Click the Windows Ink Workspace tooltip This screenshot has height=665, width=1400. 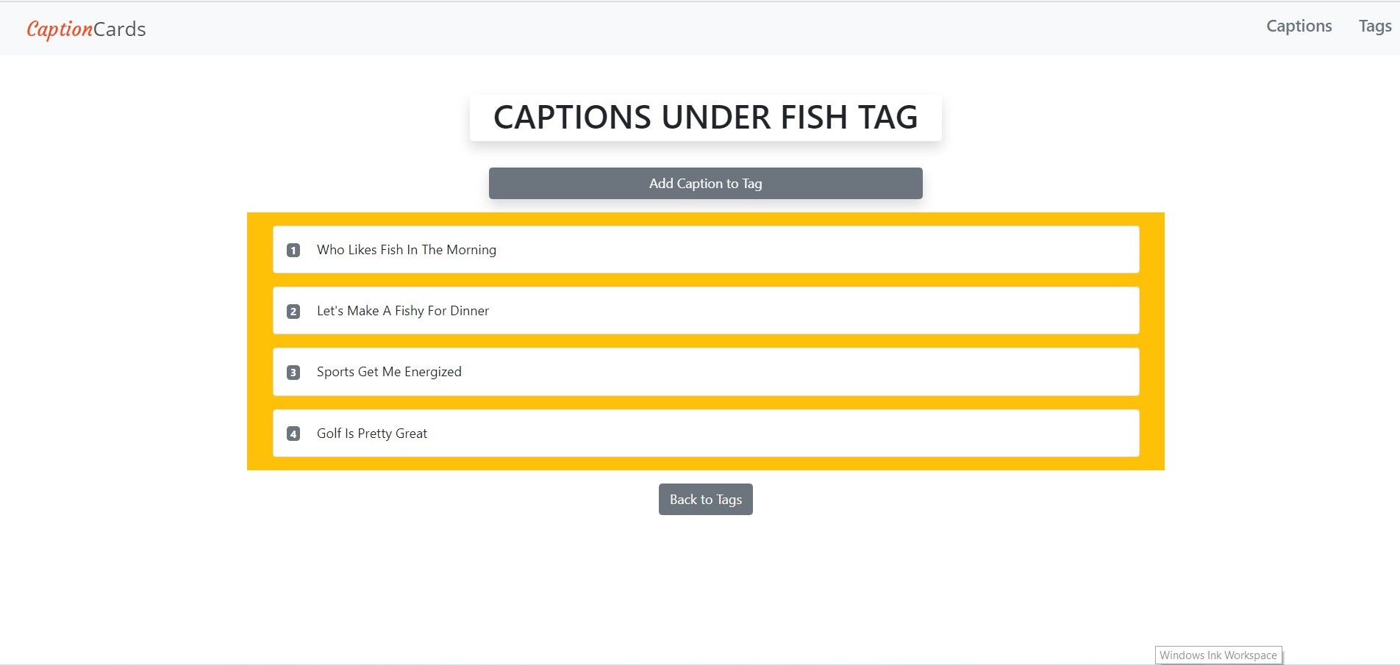pos(1218,655)
